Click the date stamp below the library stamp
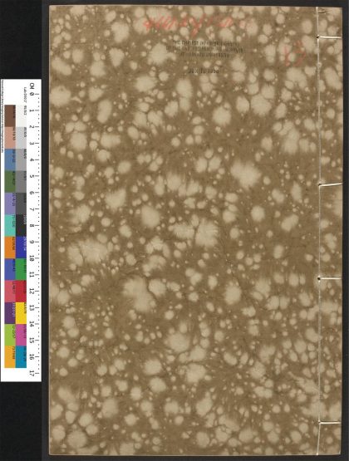Screen dimensions: 349x461 (x=204, y=71)
